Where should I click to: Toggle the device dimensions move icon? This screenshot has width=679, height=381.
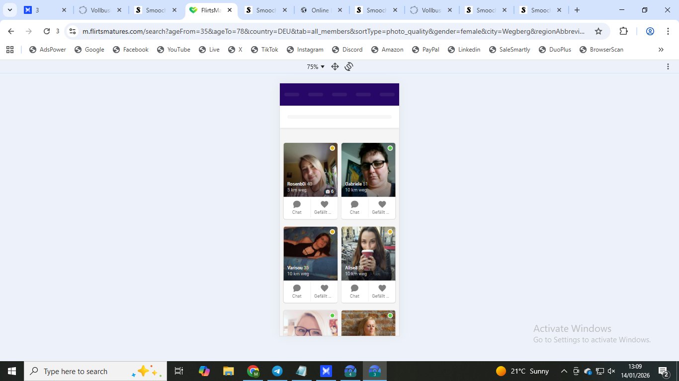[x=335, y=66]
